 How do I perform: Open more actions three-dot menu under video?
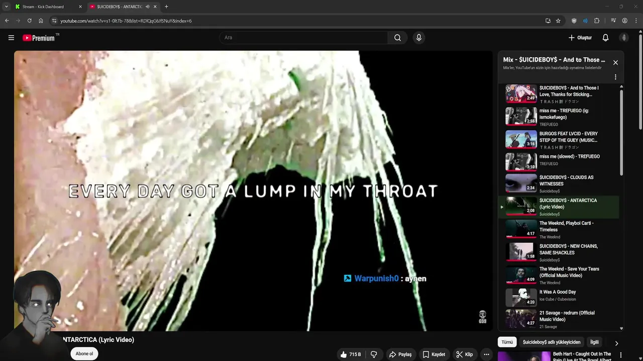coord(486,354)
